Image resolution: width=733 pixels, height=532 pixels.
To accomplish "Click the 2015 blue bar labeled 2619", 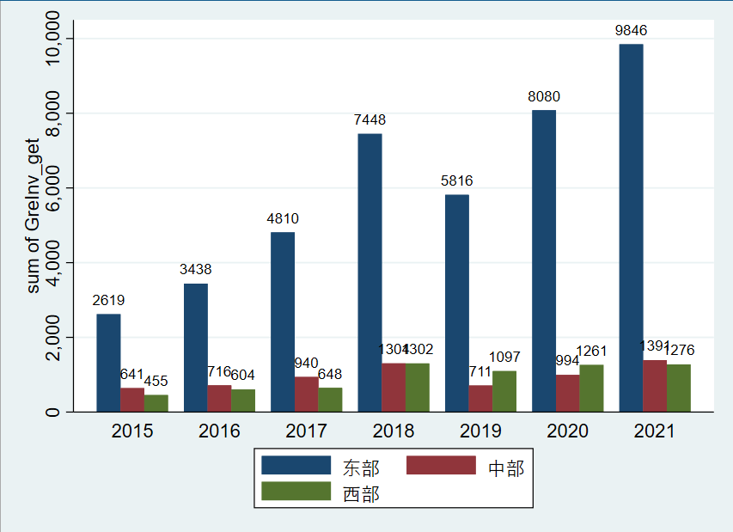I will [x=108, y=363].
